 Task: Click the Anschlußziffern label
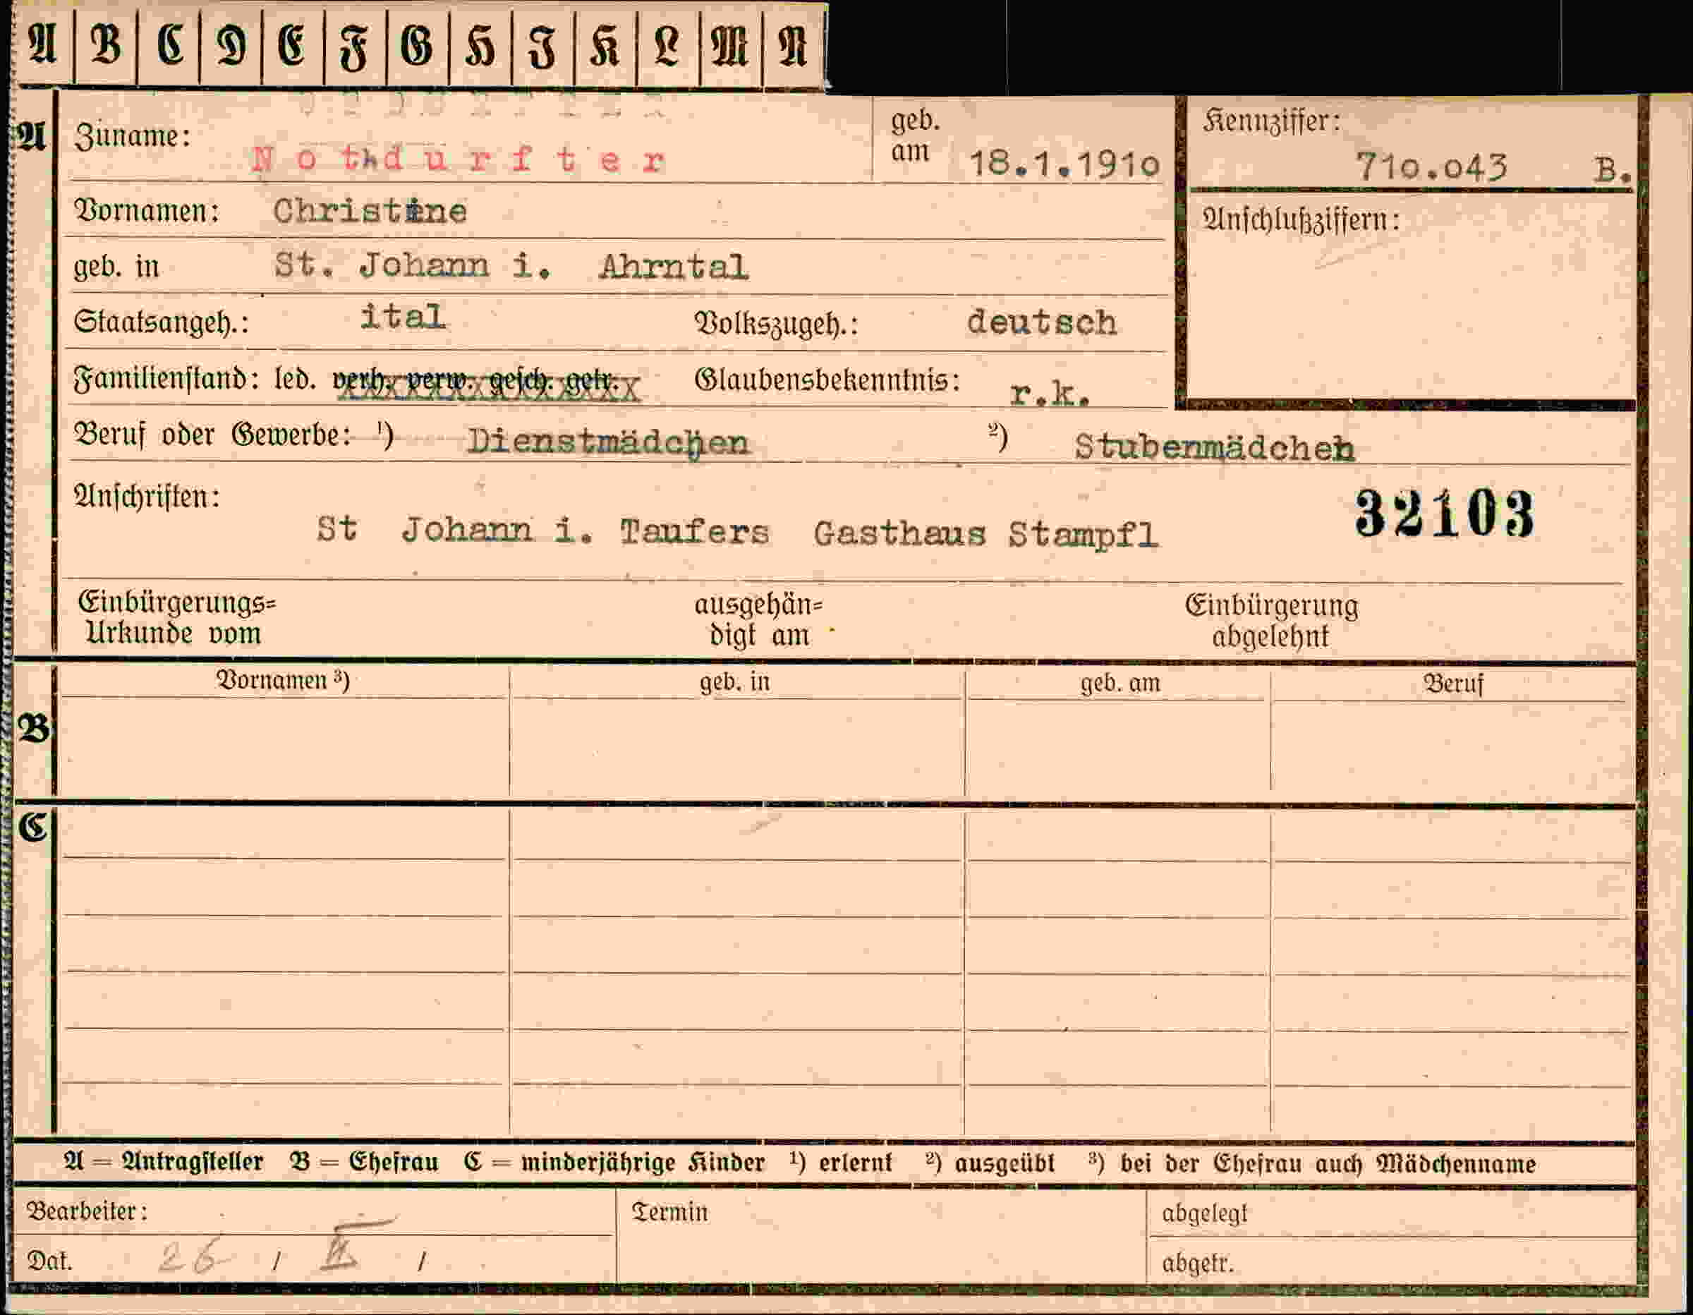tap(1301, 220)
